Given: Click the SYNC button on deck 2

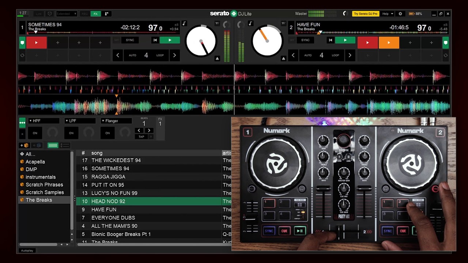Looking at the screenshot, I should [x=305, y=40].
